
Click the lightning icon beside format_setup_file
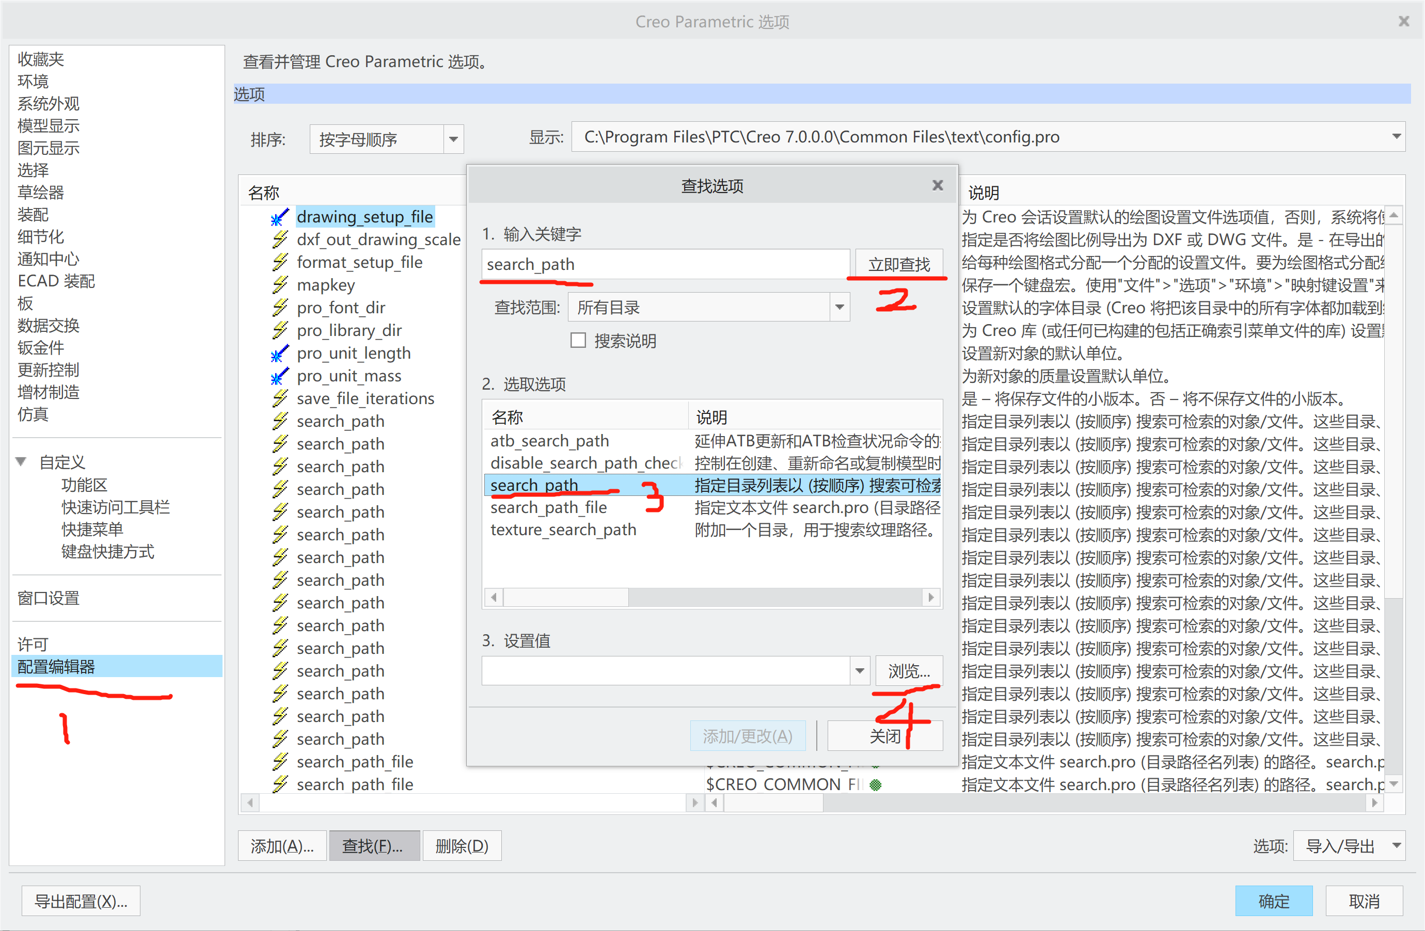click(x=279, y=263)
